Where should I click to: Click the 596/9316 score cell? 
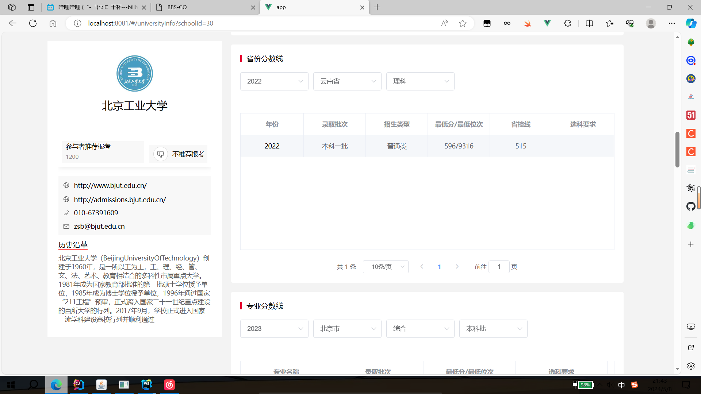coord(459,146)
